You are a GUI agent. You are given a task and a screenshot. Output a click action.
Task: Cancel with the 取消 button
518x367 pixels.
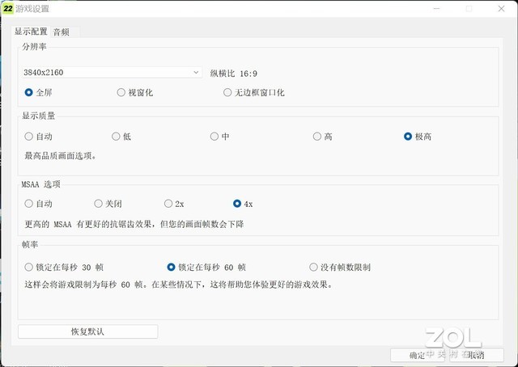[477, 355]
